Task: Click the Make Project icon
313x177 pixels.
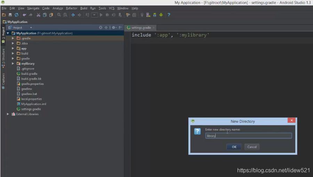Action: (87, 15)
